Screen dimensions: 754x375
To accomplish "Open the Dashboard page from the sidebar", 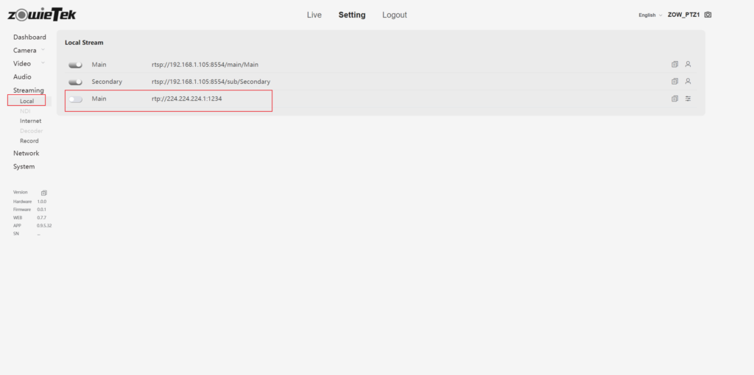I will click(x=29, y=37).
